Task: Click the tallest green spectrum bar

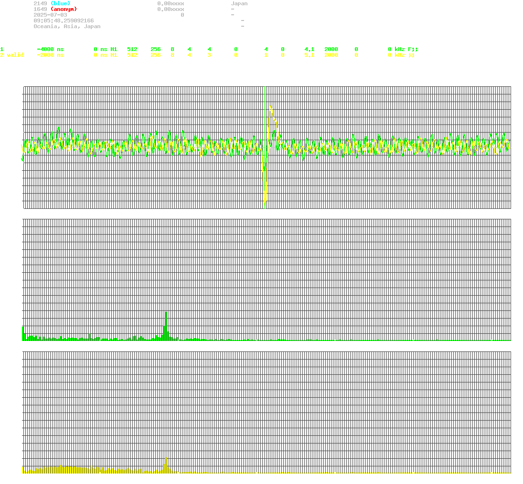Action: click(166, 326)
